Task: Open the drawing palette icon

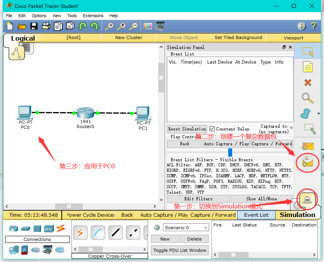Action: pos(148,27)
